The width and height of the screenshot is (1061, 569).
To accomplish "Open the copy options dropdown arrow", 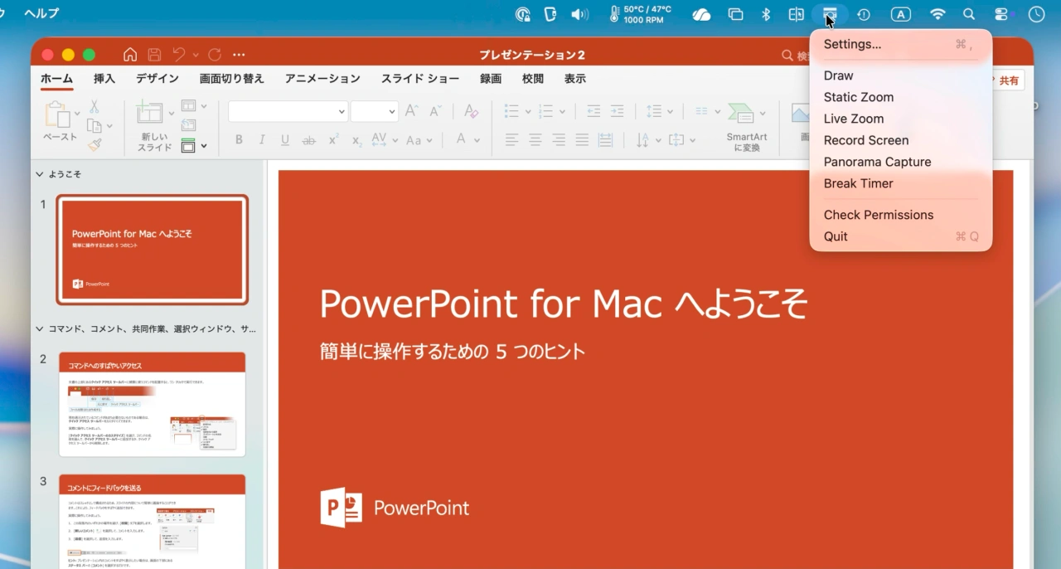I will click(110, 126).
